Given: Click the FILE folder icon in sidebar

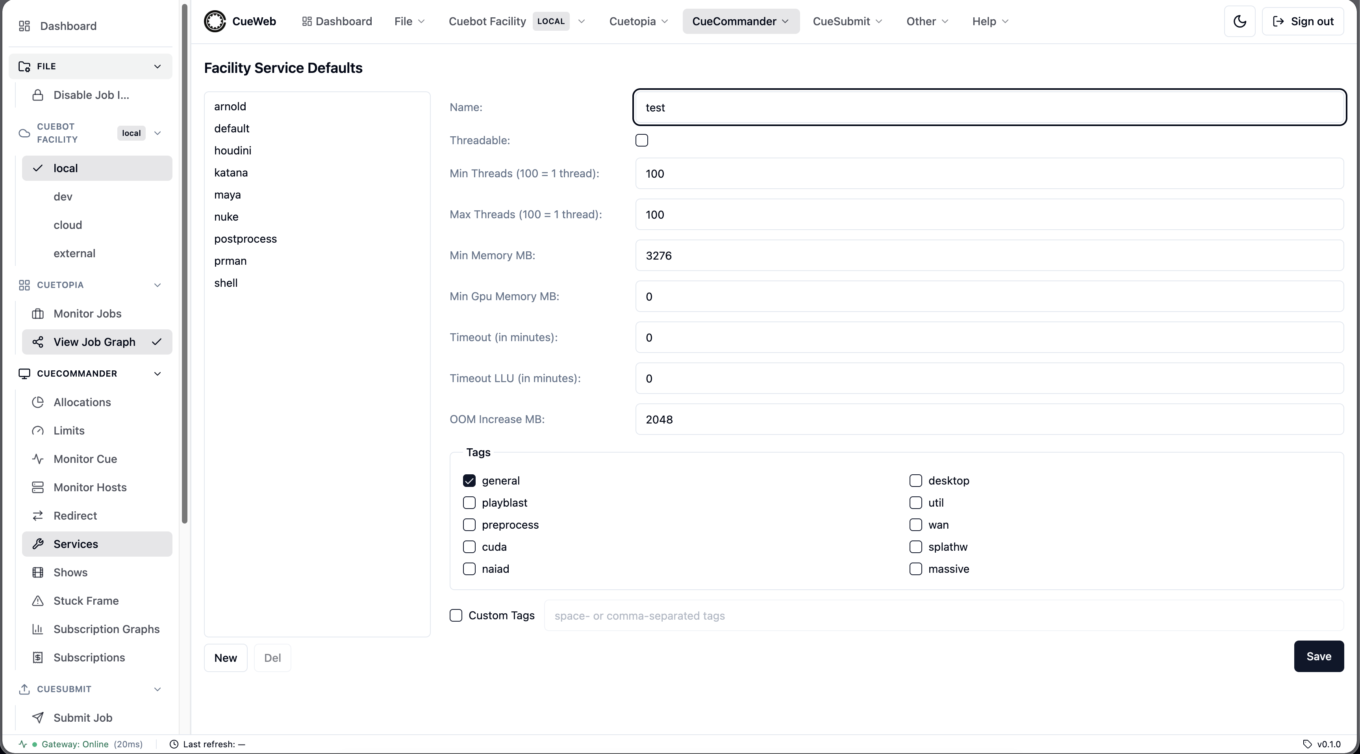Looking at the screenshot, I should (x=24, y=66).
